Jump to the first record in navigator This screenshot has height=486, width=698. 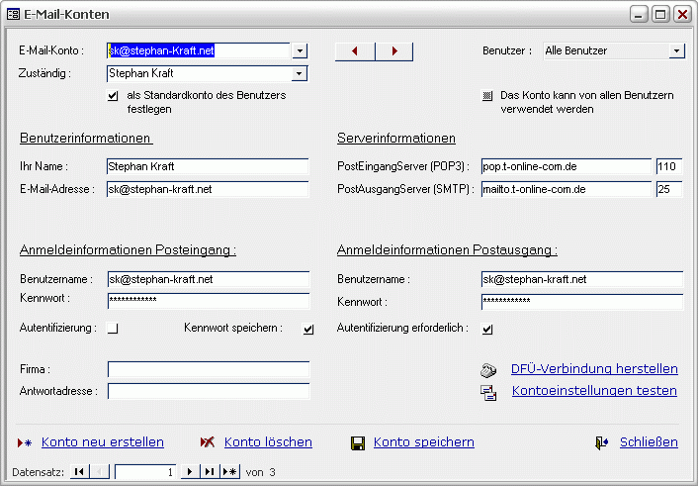pyautogui.click(x=78, y=472)
